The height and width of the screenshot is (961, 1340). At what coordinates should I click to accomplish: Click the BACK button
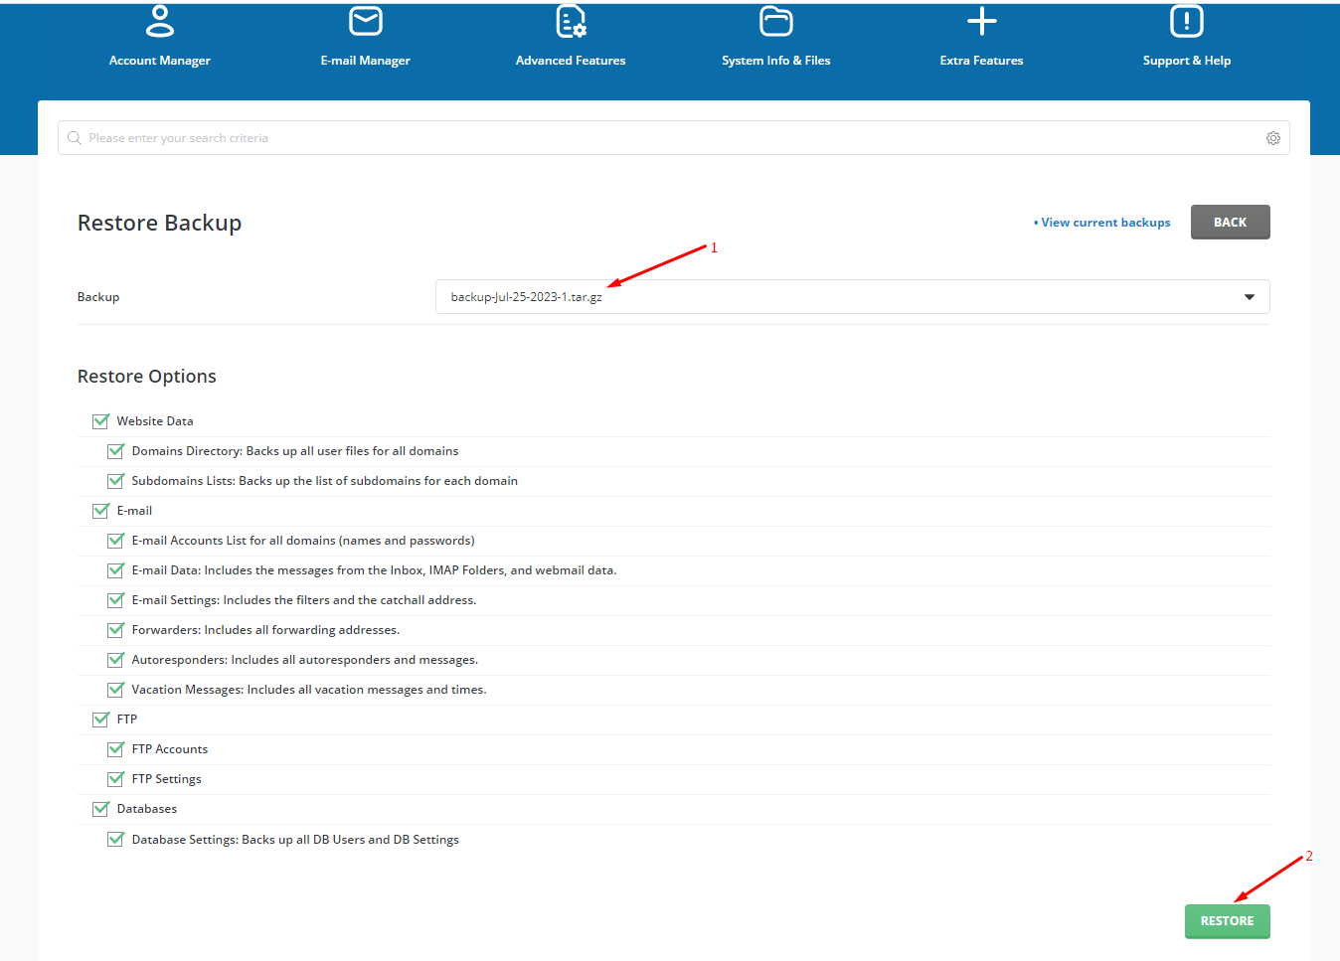tap(1231, 223)
